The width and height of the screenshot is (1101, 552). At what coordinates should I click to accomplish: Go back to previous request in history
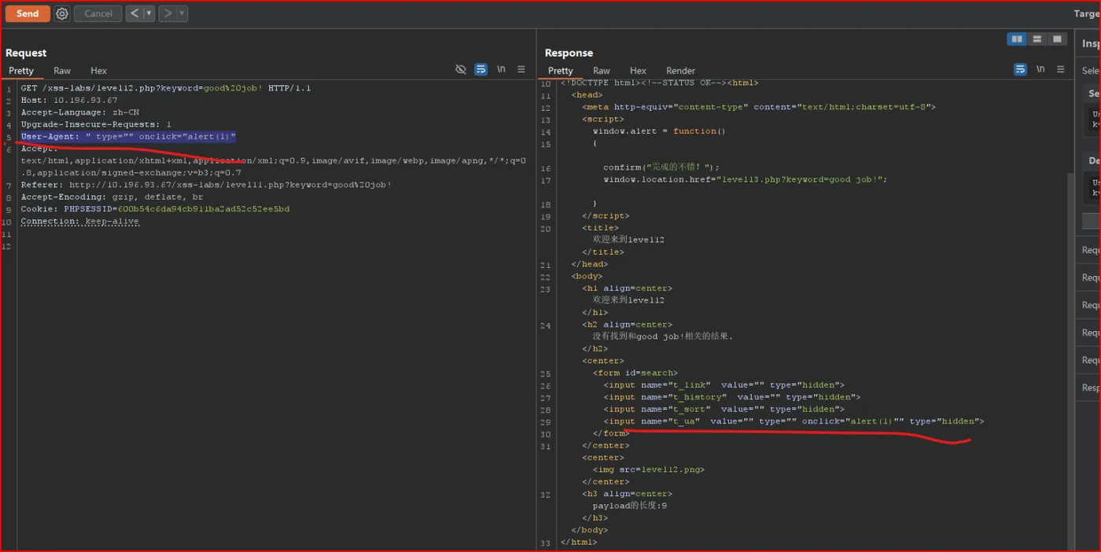tap(134, 13)
